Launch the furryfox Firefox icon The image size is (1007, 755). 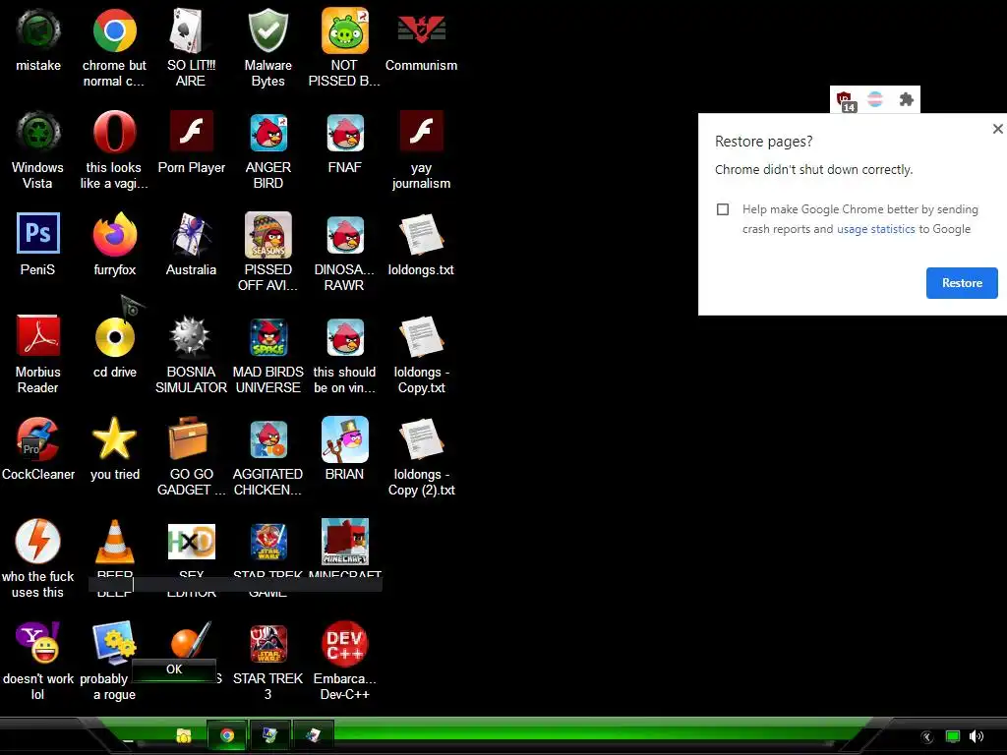pos(114,234)
